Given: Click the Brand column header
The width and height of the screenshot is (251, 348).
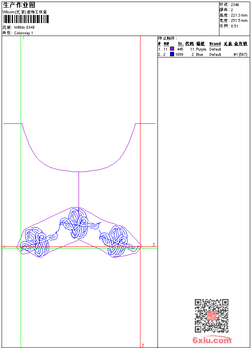Looking at the screenshot, I should pos(215,44).
